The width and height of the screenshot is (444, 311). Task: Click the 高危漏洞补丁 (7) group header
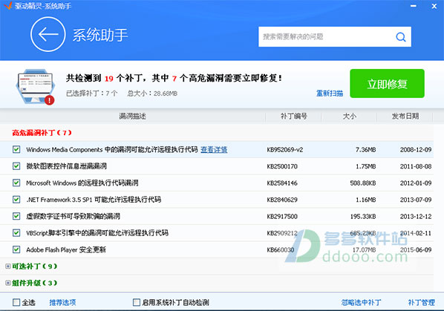coord(42,132)
